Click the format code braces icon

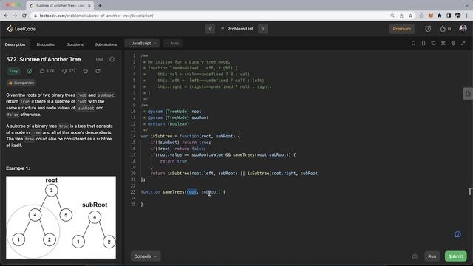423,44
